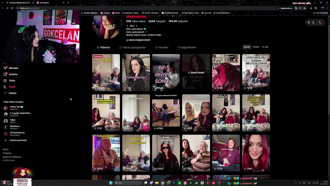Click the profile avatar picture
The image size is (330, 186).
click(107, 27)
